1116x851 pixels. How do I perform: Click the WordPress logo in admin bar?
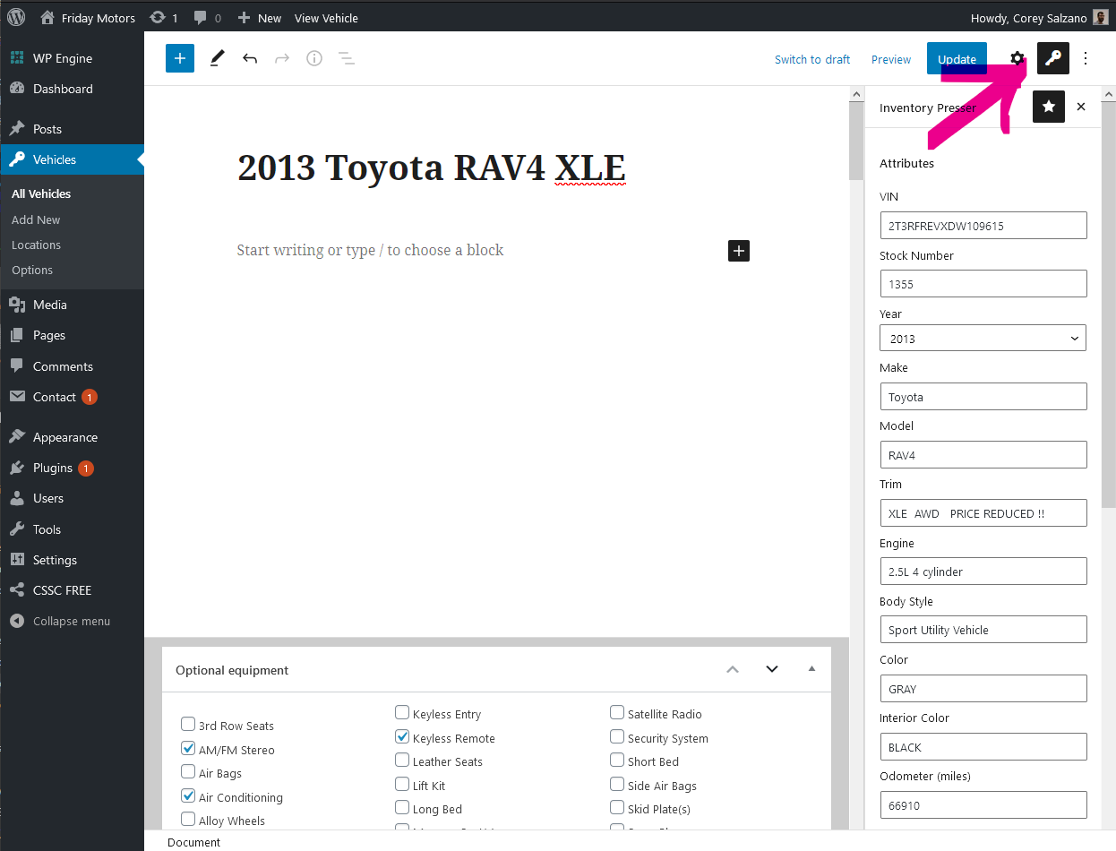point(16,18)
